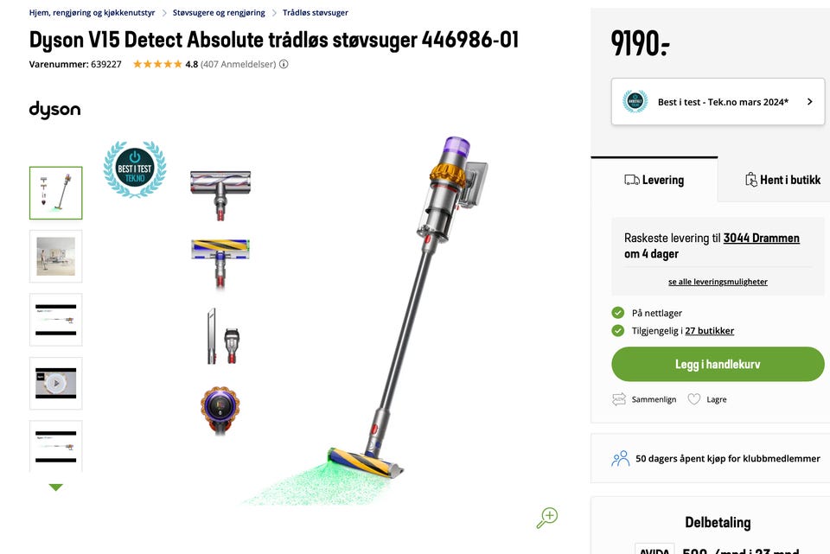Image resolution: width=830 pixels, height=554 pixels.
Task: Select the video thumbnail with play button
Action: 56,383
